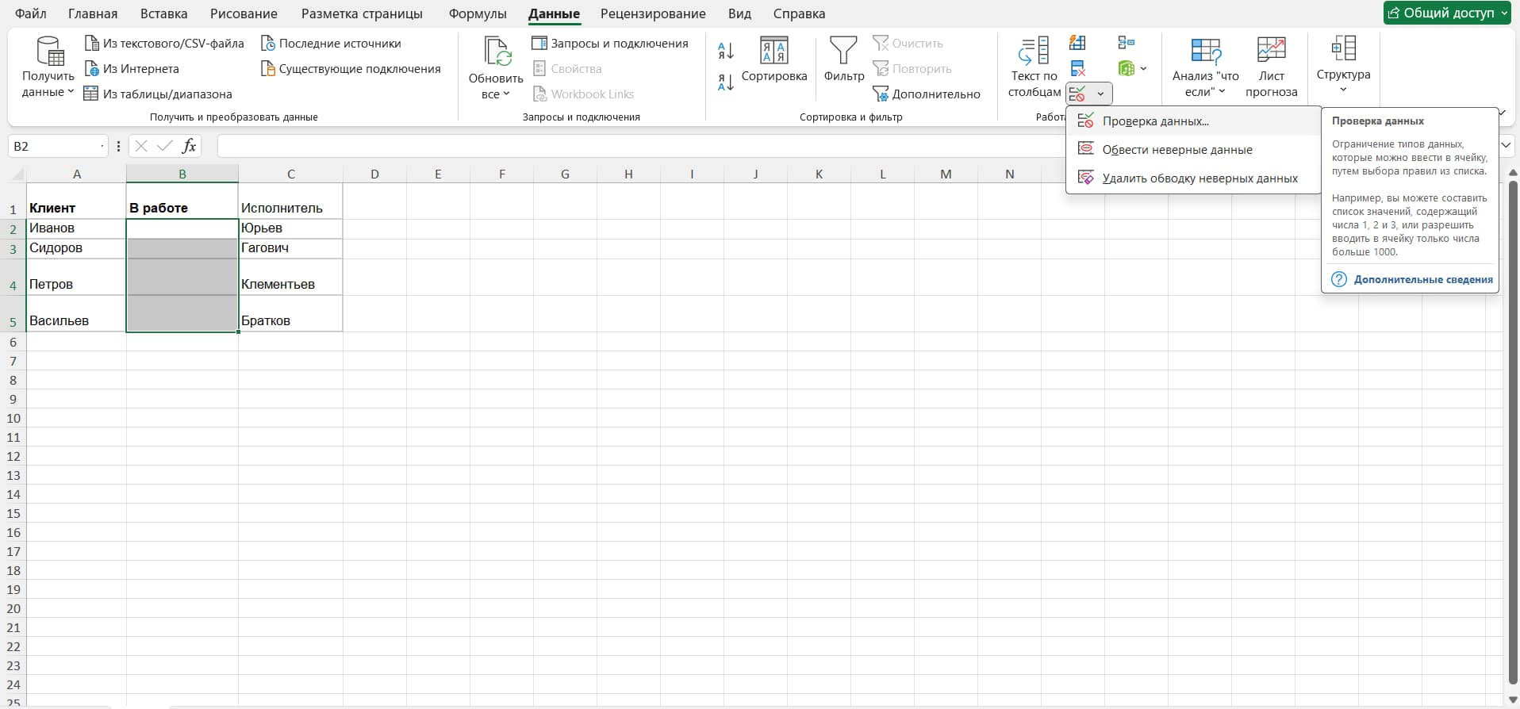
Task: Click the Flash Fill lightning icon
Action: (x=1077, y=43)
